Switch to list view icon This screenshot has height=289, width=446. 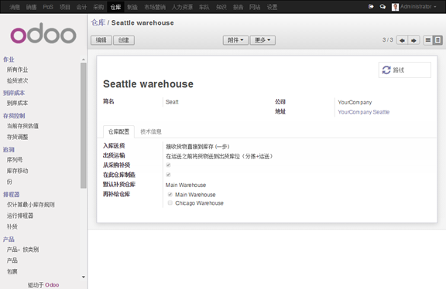(x=427, y=40)
